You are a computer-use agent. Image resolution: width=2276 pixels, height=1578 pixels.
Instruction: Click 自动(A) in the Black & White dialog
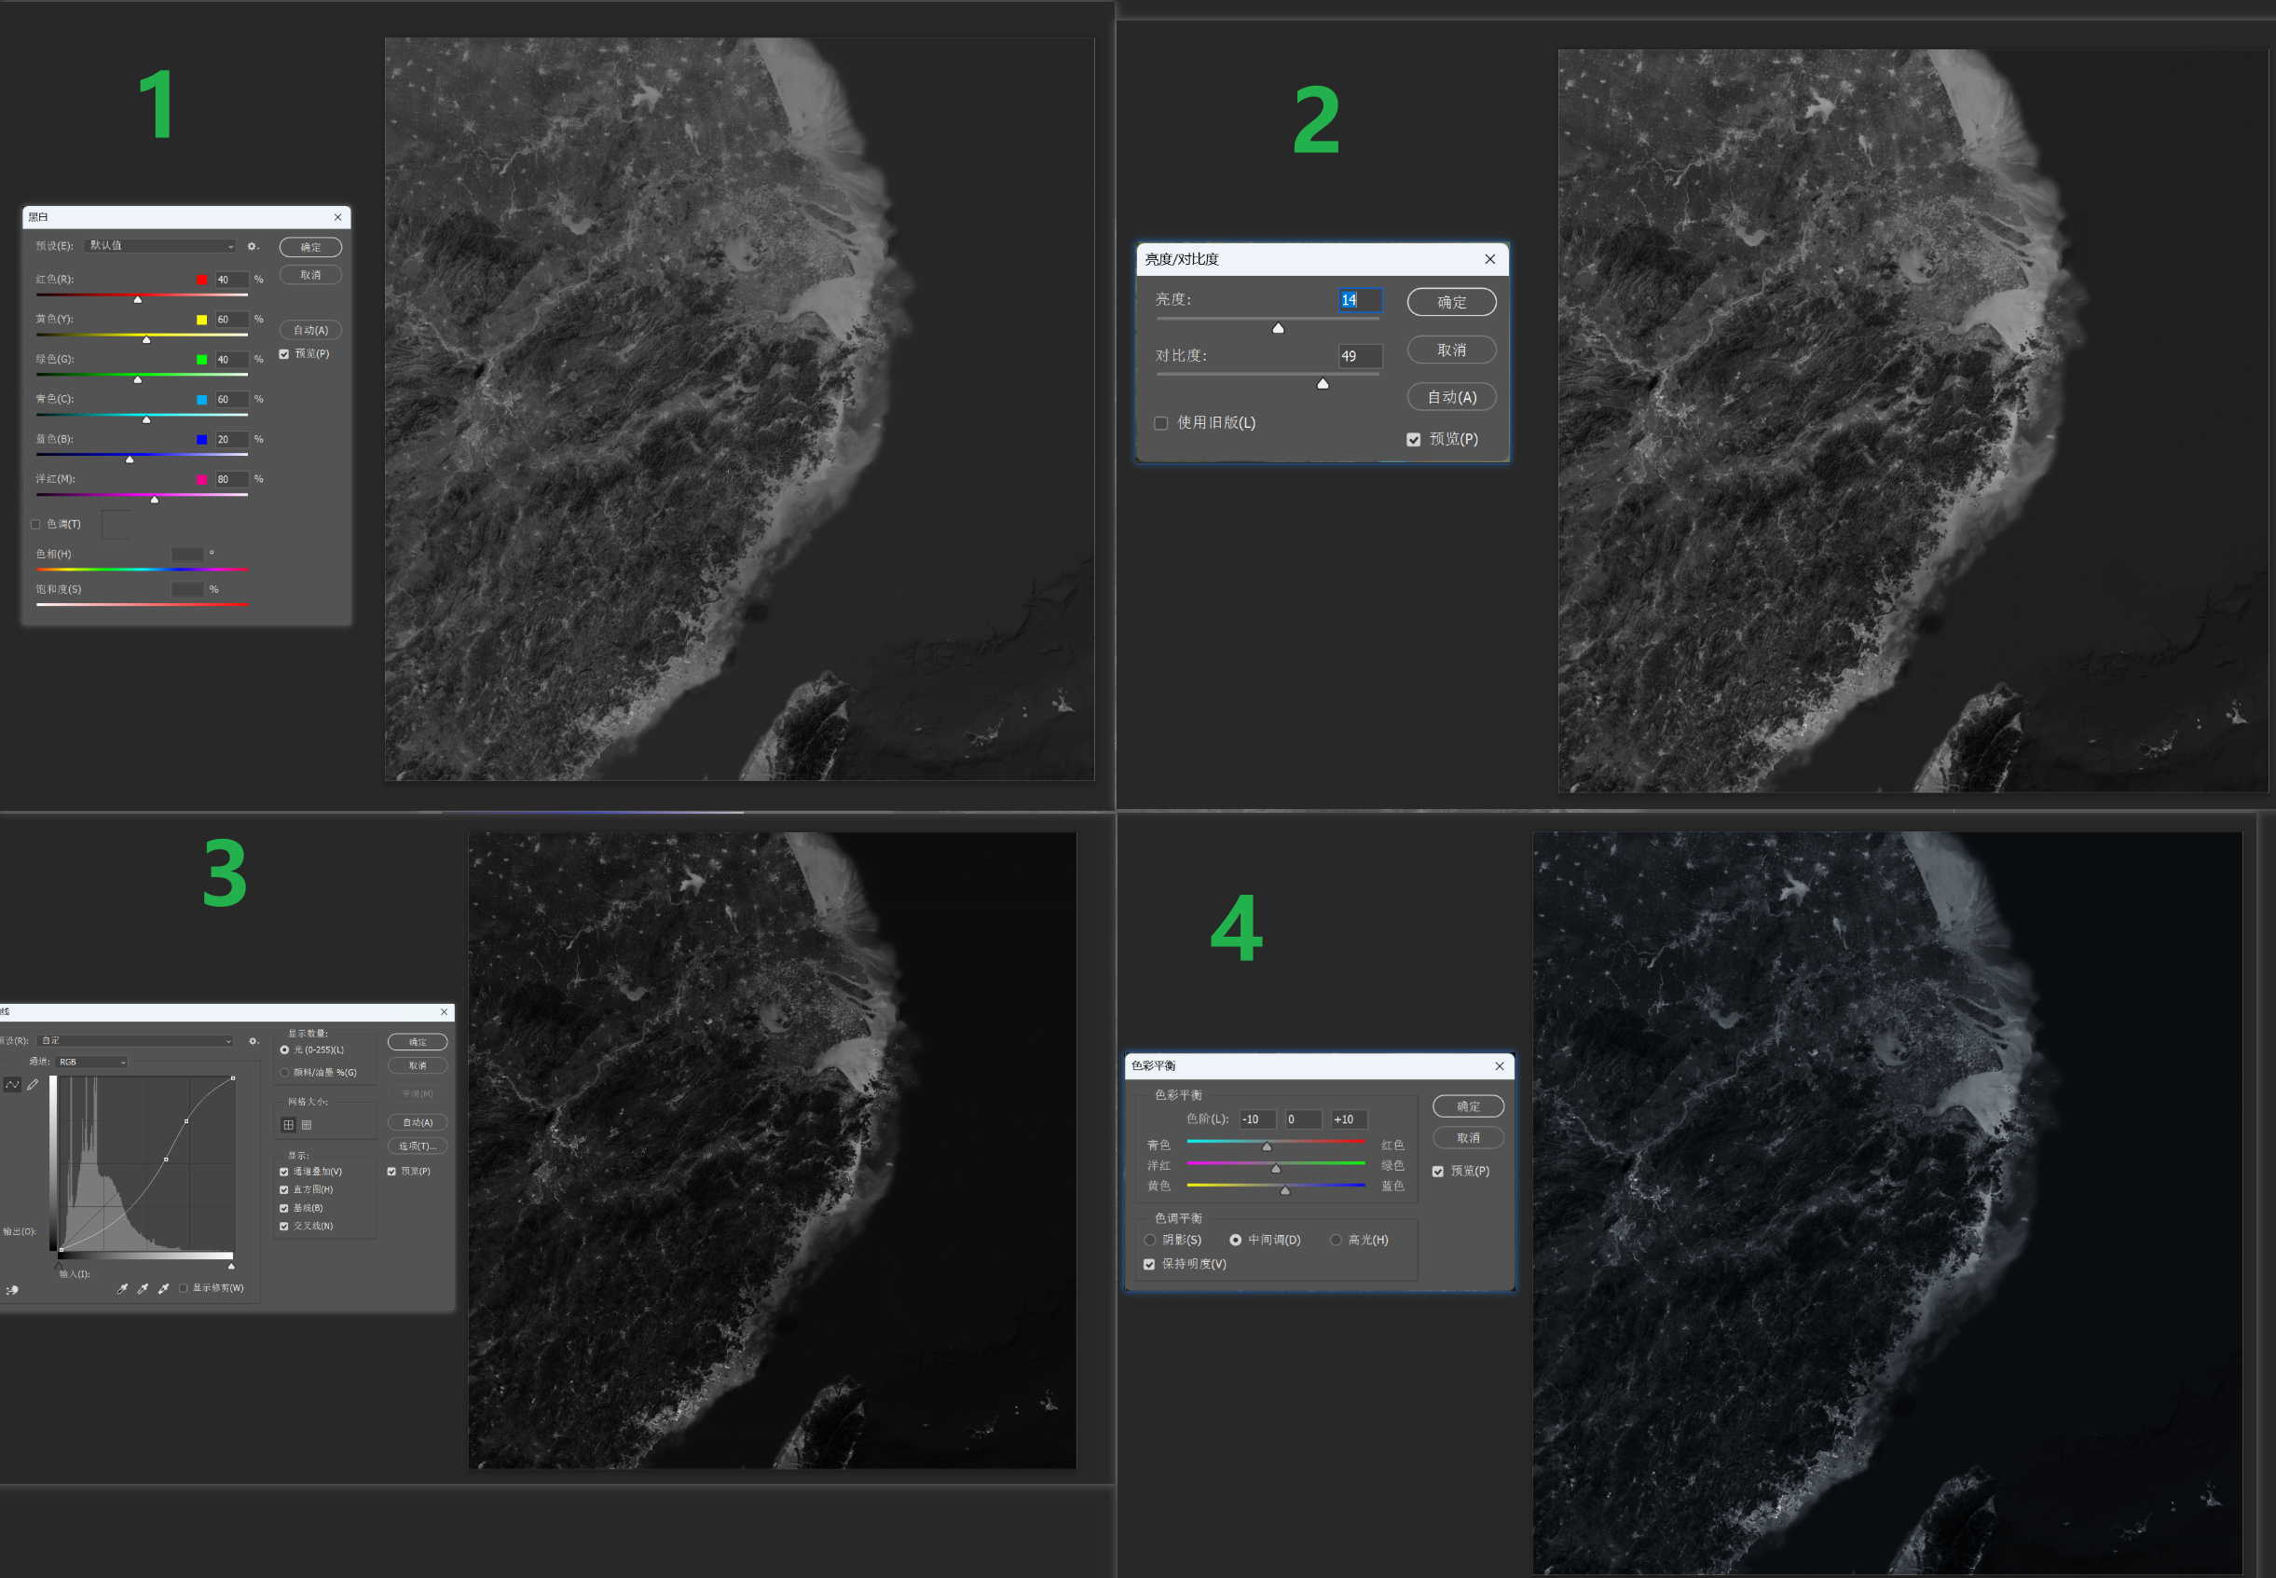tap(310, 330)
